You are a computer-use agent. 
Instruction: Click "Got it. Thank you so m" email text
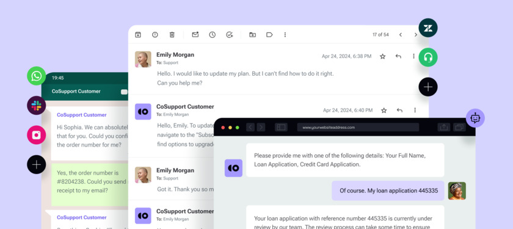186,189
